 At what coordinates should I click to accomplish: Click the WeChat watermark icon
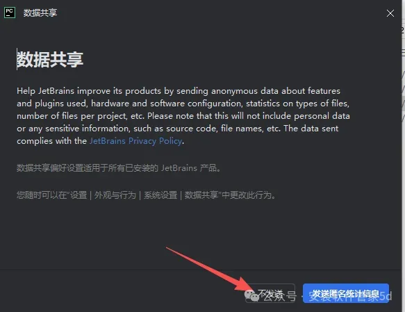(x=251, y=296)
